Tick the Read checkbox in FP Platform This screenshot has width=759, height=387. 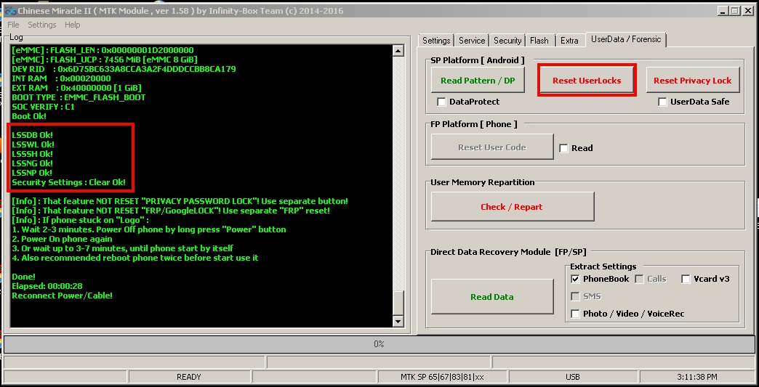coord(563,148)
